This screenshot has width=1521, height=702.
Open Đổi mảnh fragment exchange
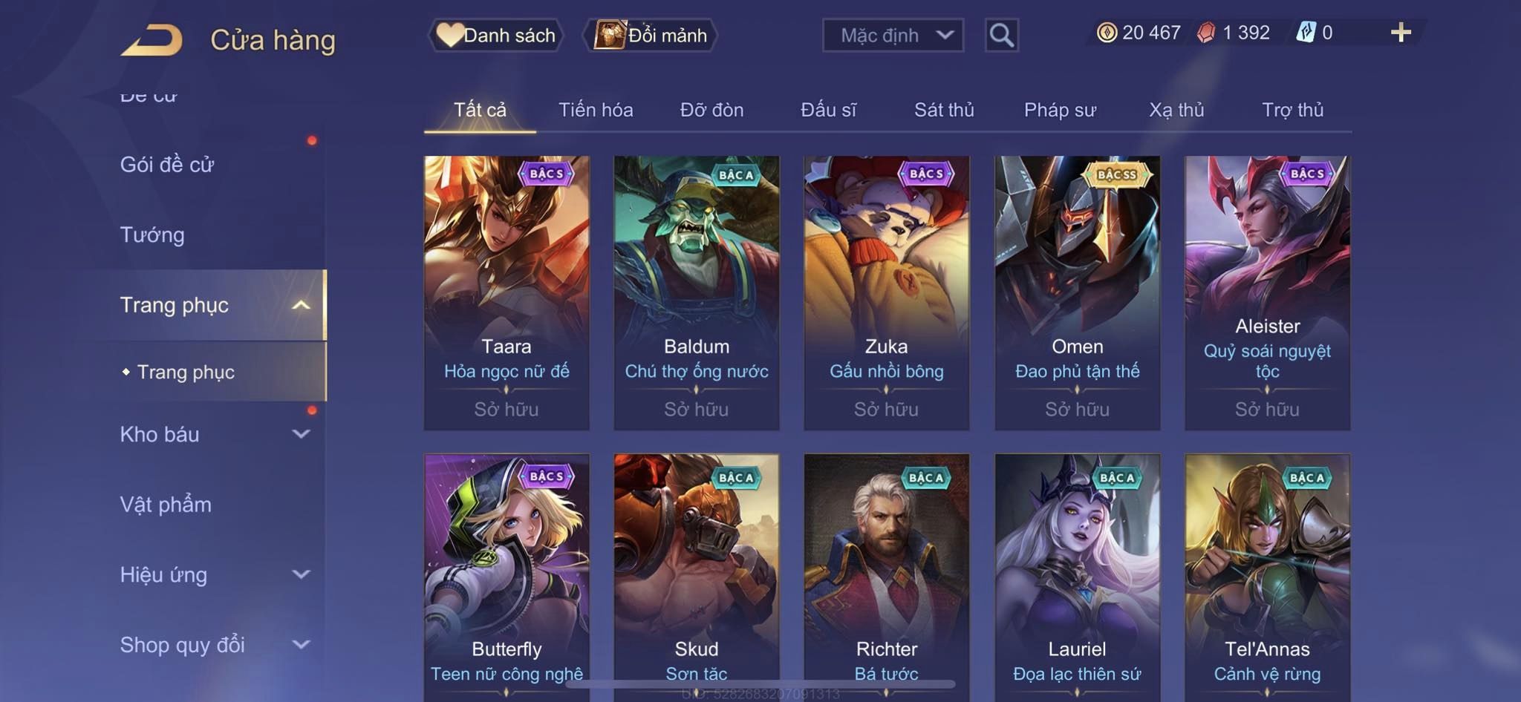coord(651,35)
